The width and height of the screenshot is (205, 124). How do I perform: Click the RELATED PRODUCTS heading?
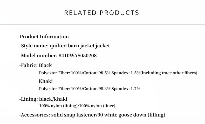102,13
